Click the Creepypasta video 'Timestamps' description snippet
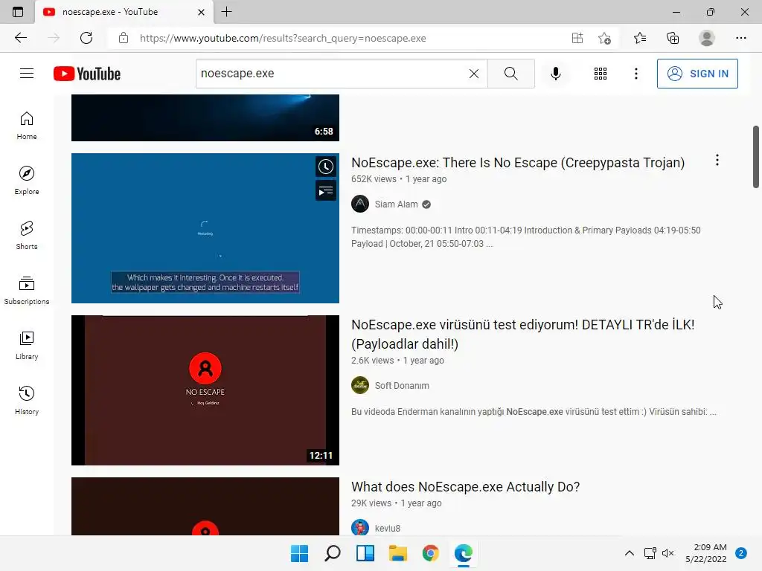The image size is (762, 571). pyautogui.click(x=526, y=237)
